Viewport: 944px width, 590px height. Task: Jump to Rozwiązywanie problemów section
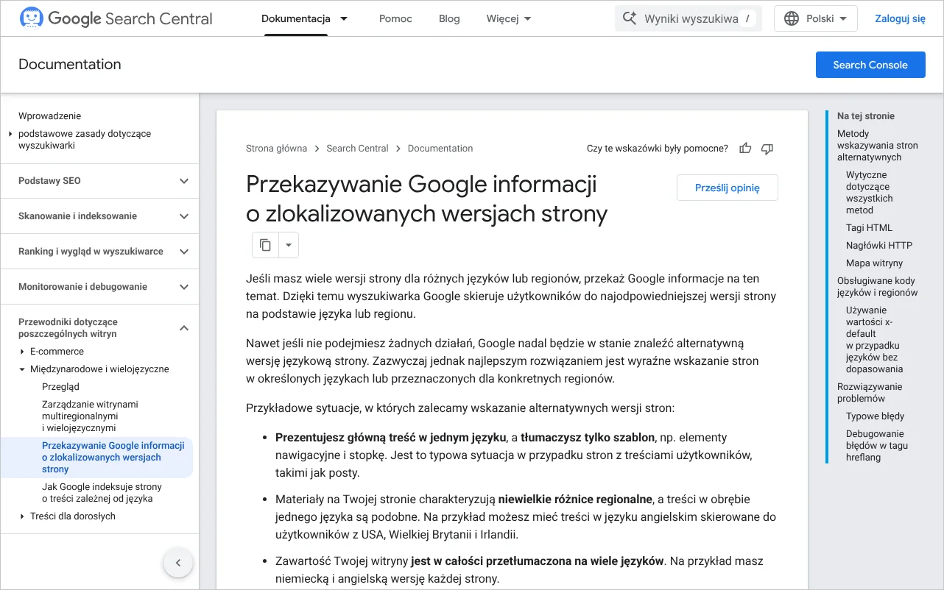870,393
